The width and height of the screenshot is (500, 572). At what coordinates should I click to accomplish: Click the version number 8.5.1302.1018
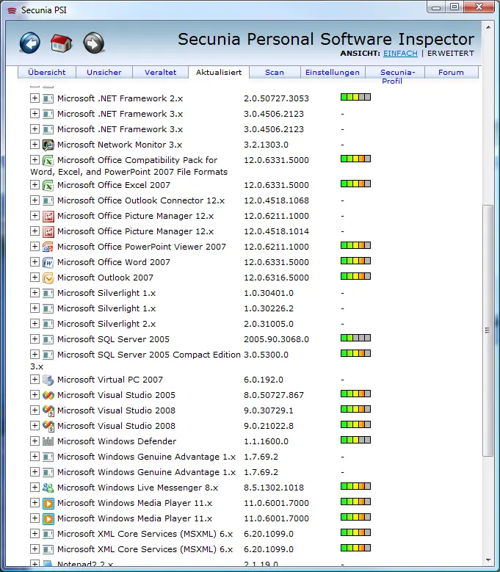click(x=274, y=488)
